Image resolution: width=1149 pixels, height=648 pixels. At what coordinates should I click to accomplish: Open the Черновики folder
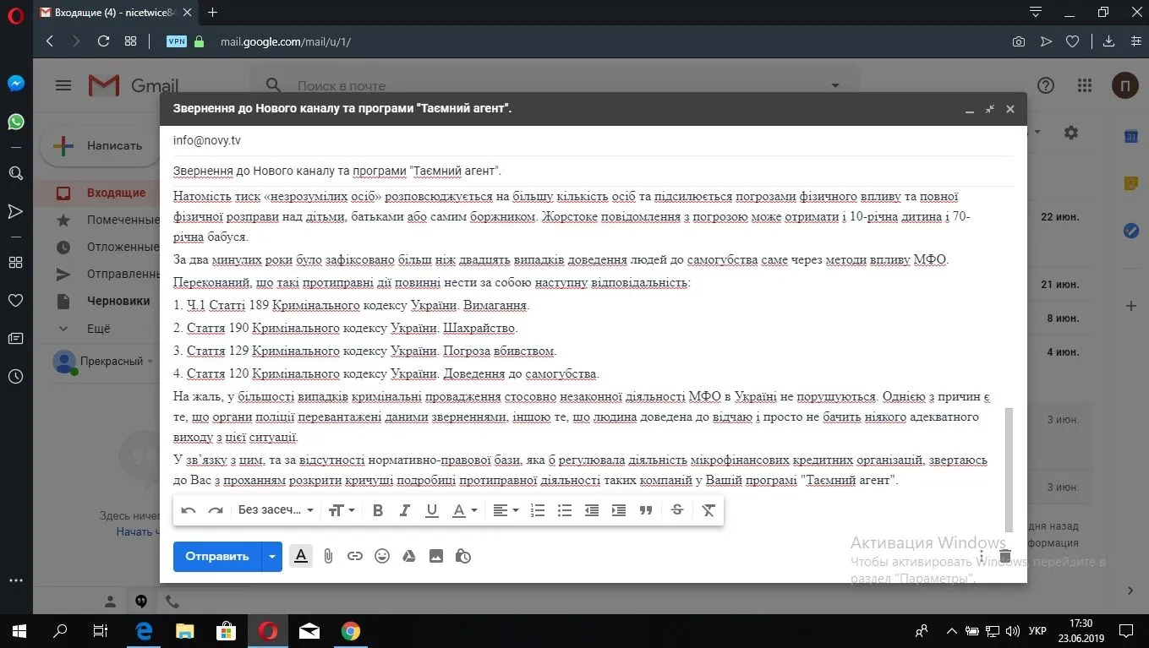tap(118, 301)
